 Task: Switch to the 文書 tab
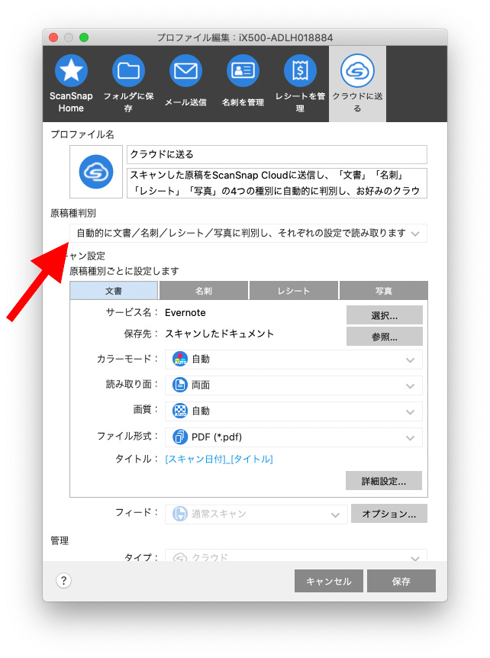click(x=114, y=290)
